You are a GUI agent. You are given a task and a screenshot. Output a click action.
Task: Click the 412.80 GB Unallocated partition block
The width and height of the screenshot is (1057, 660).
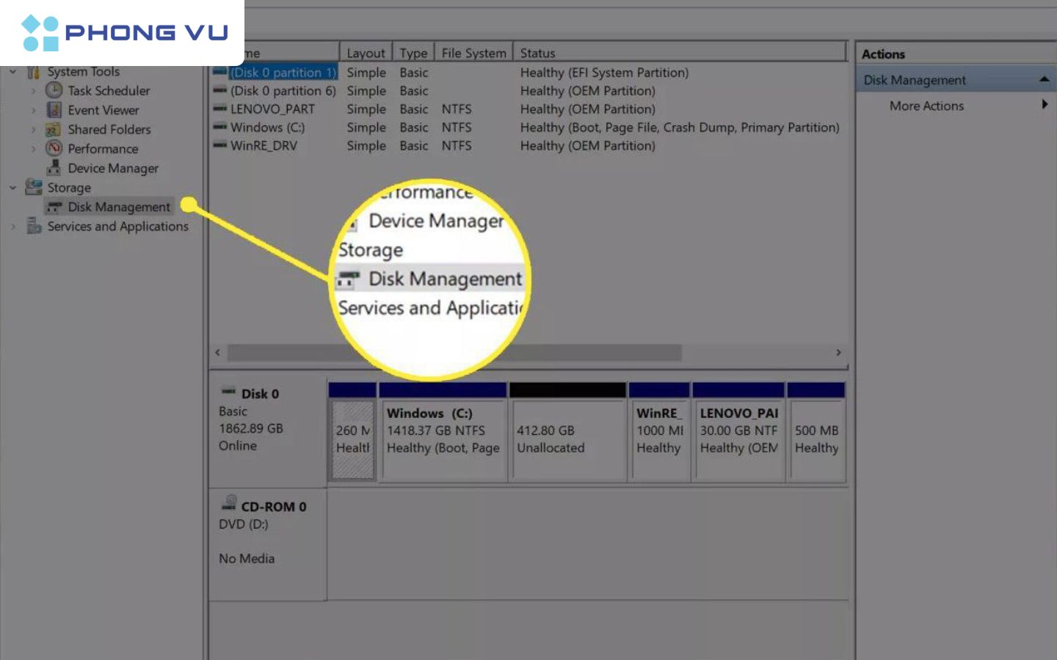point(567,439)
